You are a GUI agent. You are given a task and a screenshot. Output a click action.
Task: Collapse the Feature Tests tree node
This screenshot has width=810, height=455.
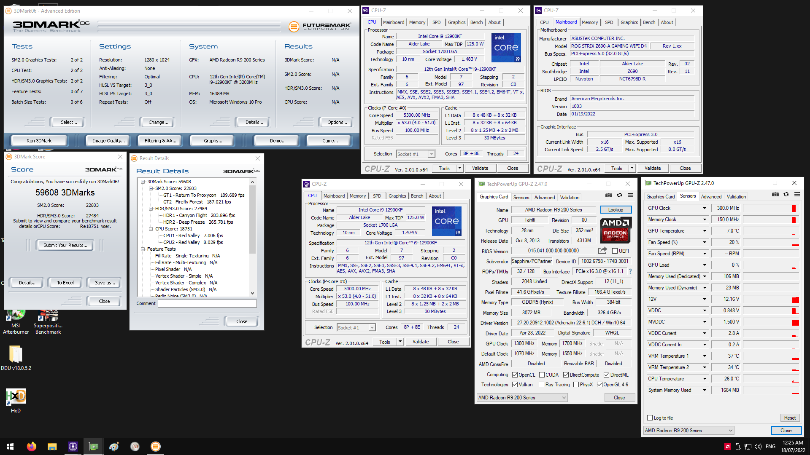(x=143, y=249)
